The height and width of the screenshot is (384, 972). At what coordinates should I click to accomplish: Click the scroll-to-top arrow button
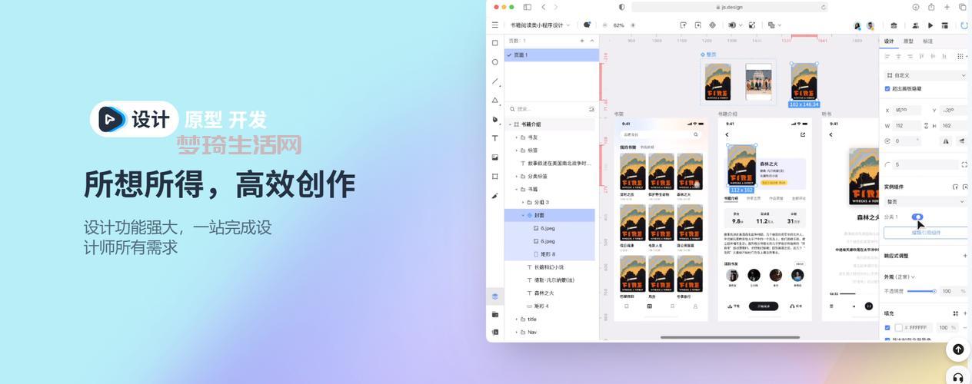click(958, 349)
